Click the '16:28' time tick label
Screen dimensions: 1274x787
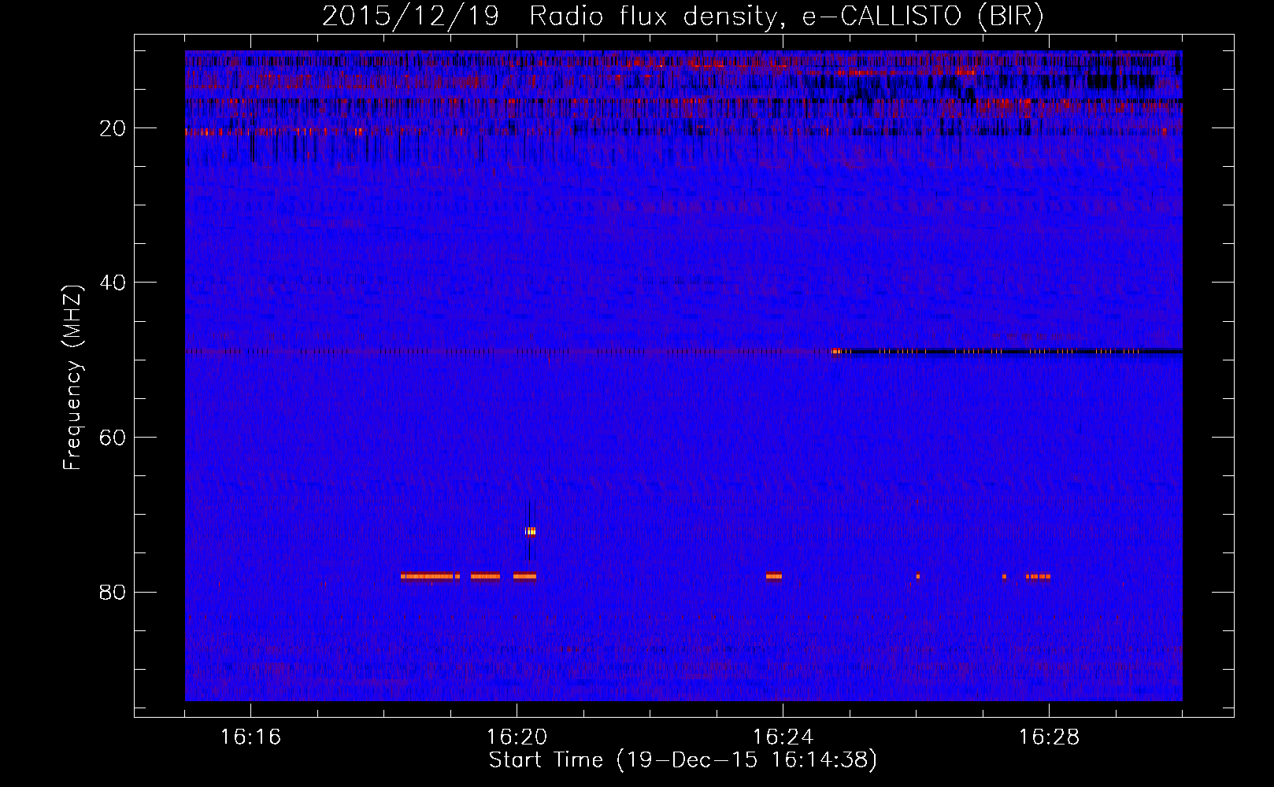point(1049,737)
